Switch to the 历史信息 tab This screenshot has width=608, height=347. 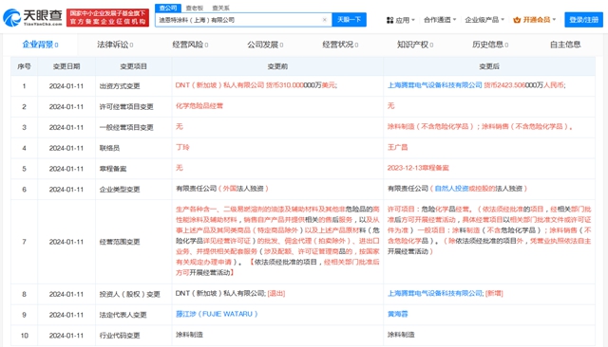coord(490,45)
